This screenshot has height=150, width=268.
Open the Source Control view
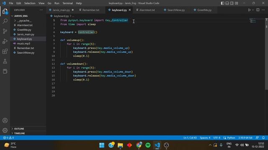click(x=5, y=31)
